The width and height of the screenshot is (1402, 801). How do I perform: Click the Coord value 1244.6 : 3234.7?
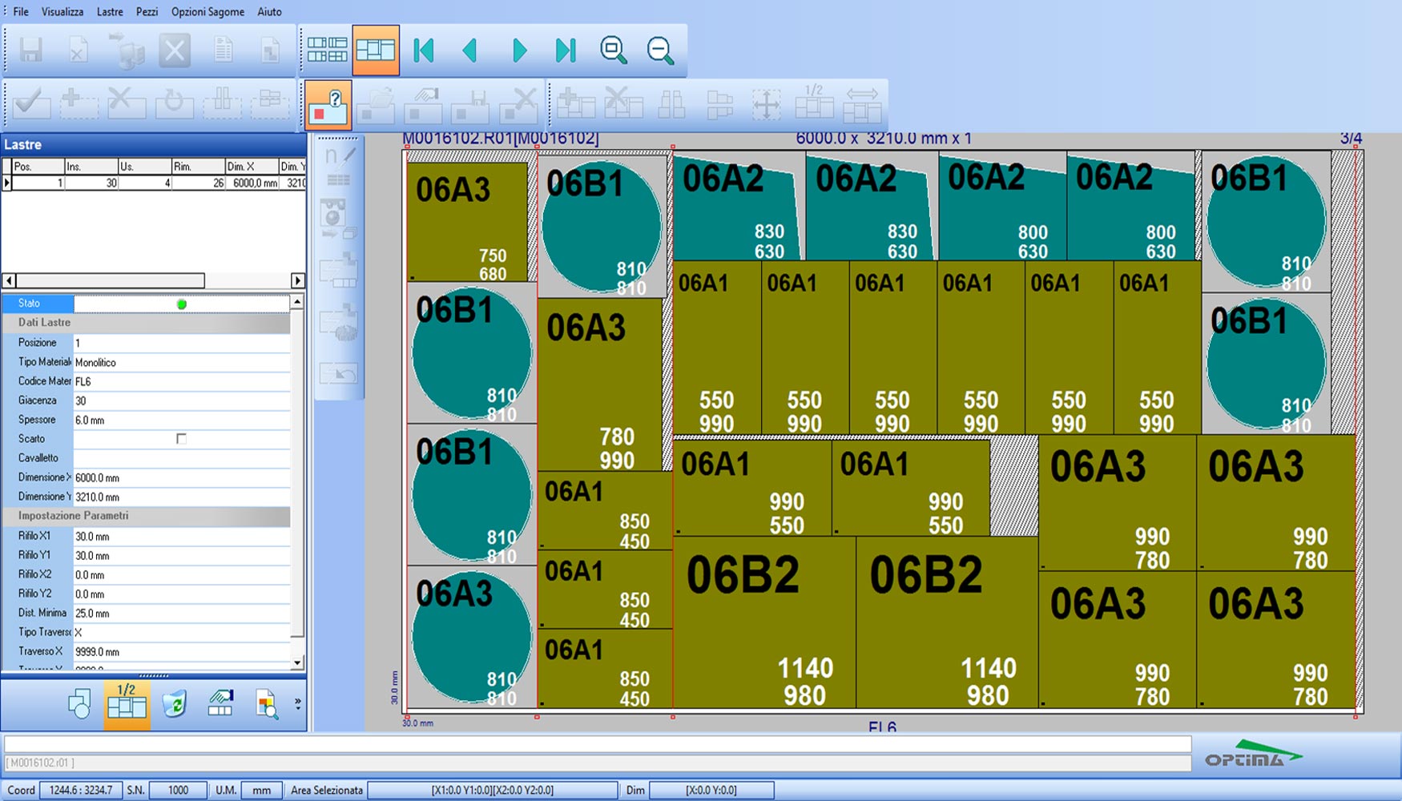click(81, 790)
